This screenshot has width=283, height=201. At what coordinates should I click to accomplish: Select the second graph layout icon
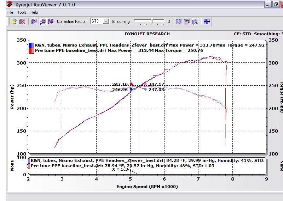(42, 22)
